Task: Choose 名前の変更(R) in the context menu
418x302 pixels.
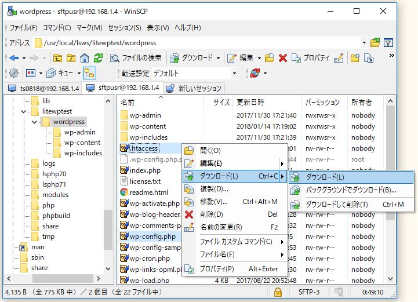Action: pyautogui.click(x=235, y=227)
